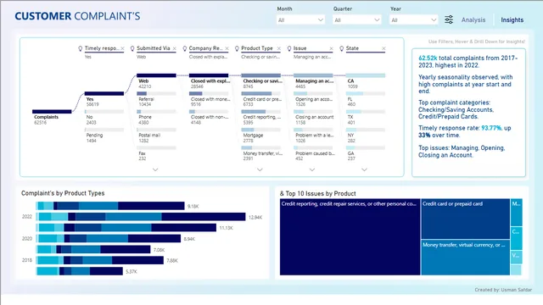Select Credit reporting 5395 node
The width and height of the screenshot is (543, 305).
click(261, 117)
